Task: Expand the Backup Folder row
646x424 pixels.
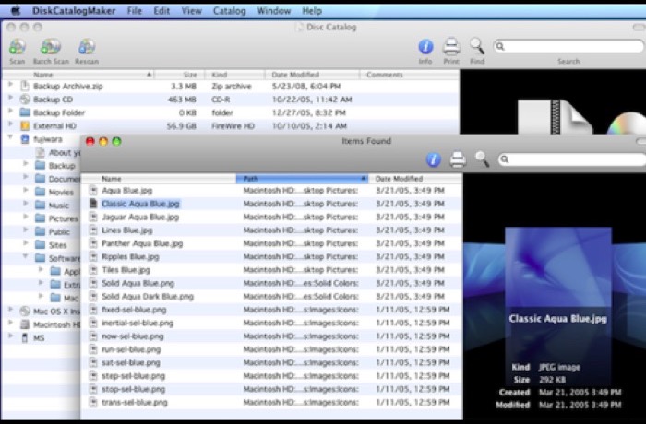Action: pos(10,112)
